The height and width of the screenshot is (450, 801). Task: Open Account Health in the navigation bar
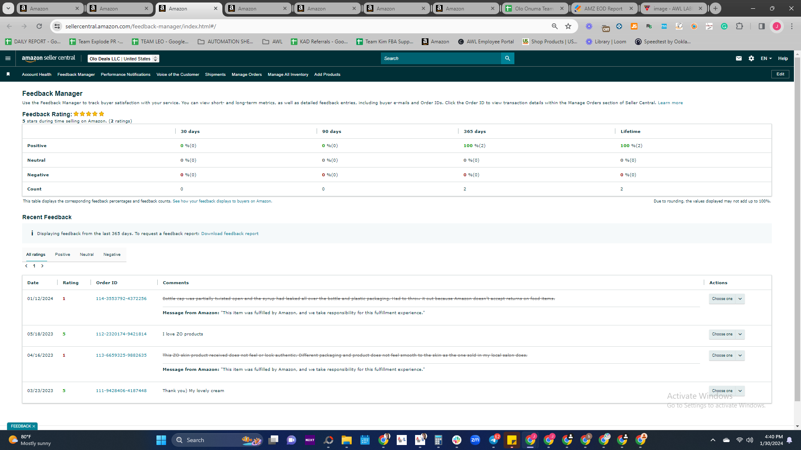point(37,75)
